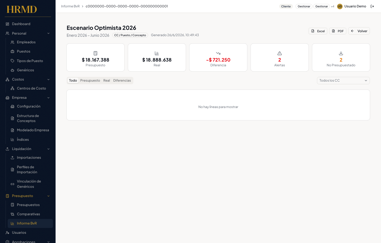Screen dimensions: 381x243
Task: Click the Real card bar chart icon
Action: [157, 53]
